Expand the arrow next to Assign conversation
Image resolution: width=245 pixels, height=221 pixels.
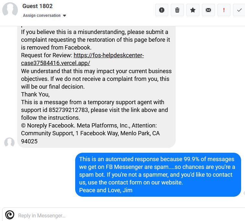[64, 16]
